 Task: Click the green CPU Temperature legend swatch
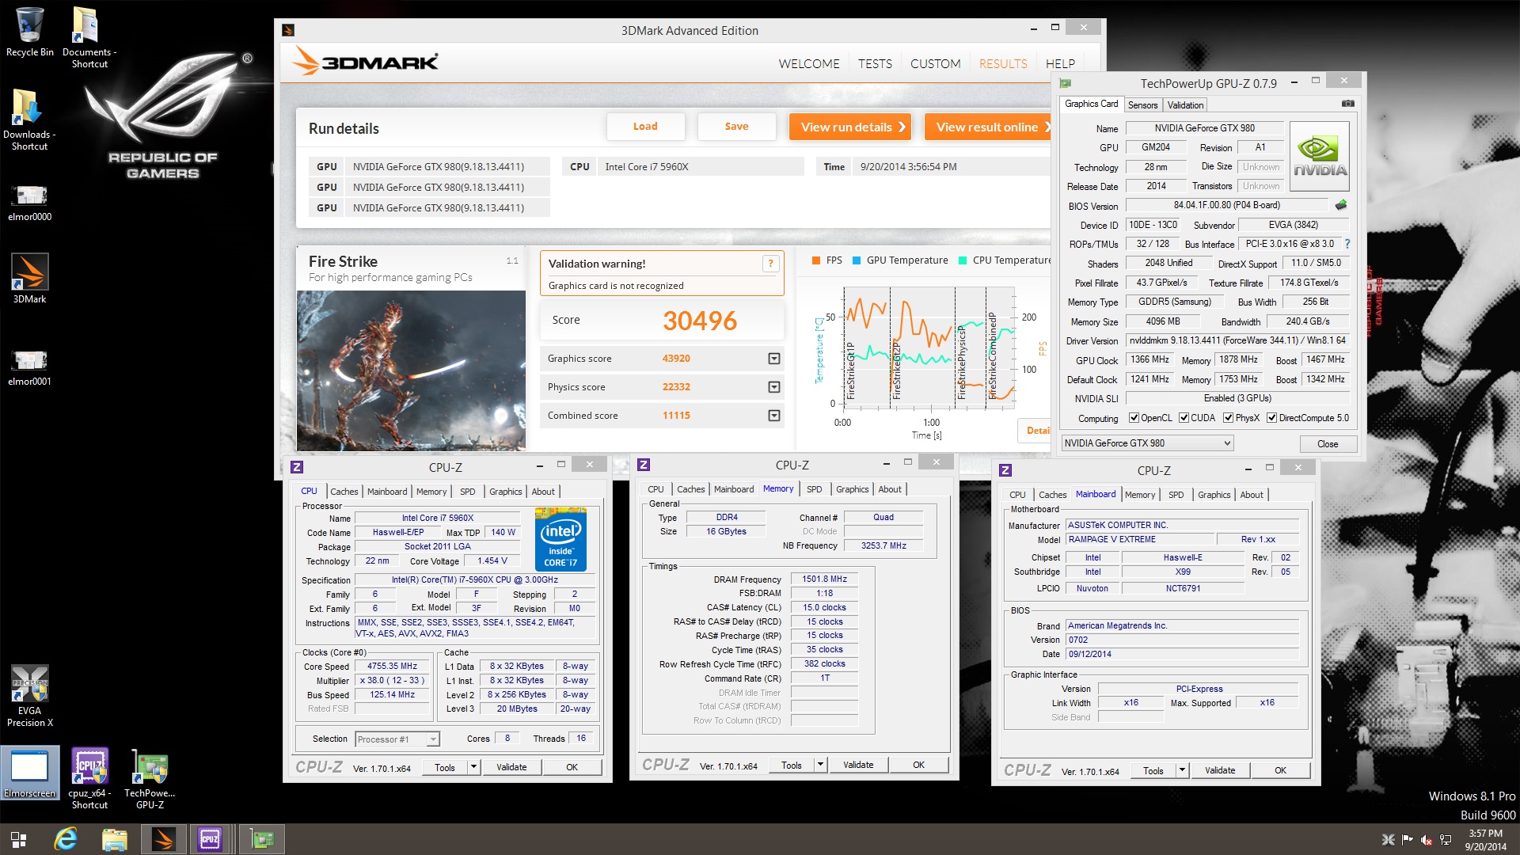point(963,260)
